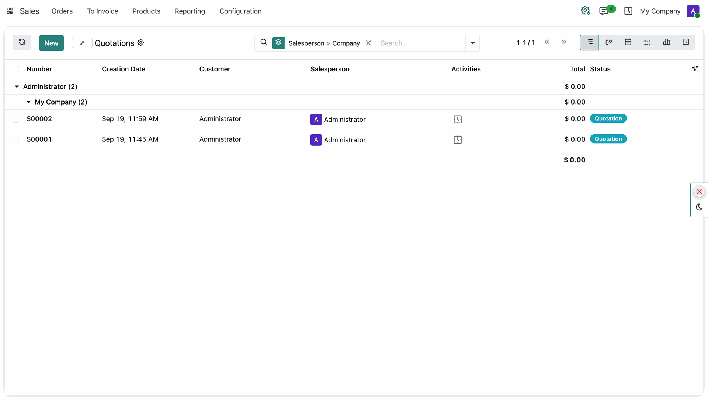Switch to pivot view

(x=647, y=42)
